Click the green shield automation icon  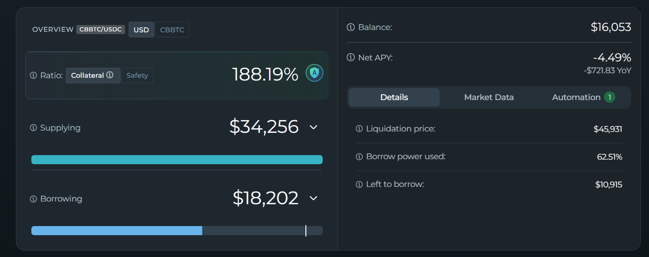314,73
